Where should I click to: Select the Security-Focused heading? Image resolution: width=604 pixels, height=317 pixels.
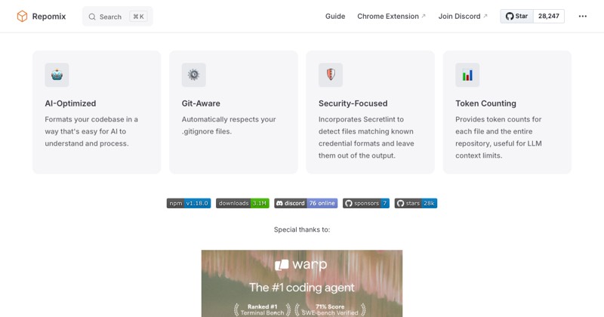(x=353, y=103)
